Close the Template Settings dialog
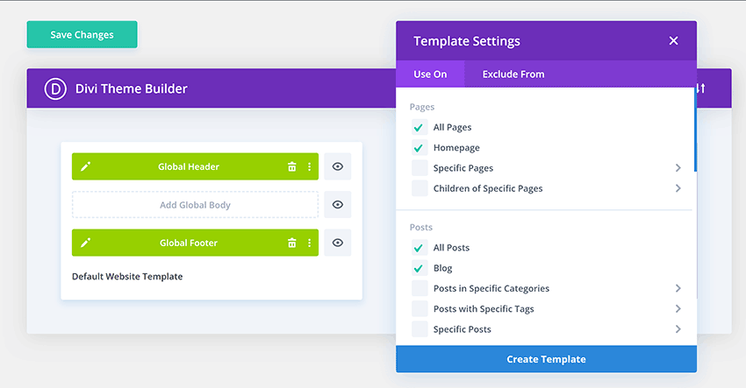 pos(673,41)
